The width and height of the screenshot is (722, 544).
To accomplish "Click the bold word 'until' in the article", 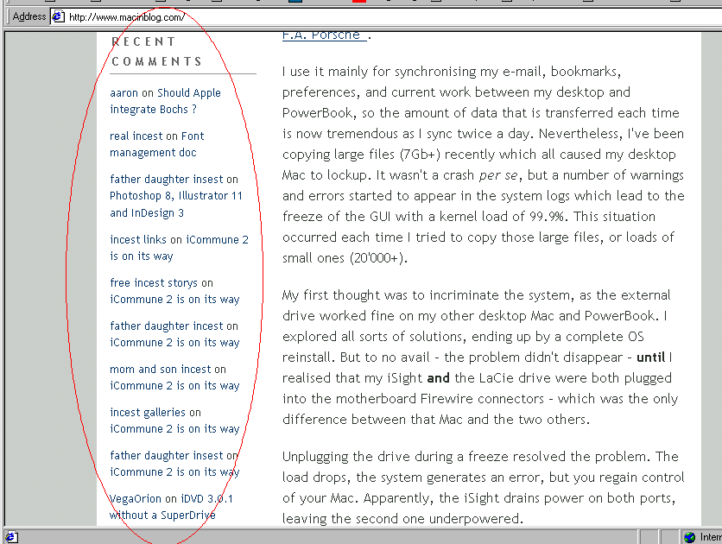I will click(x=650, y=357).
